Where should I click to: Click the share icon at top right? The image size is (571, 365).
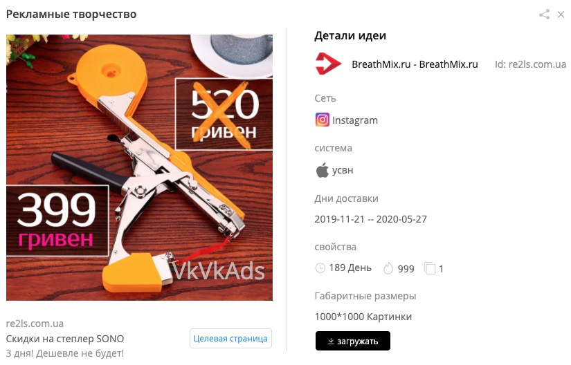(545, 15)
